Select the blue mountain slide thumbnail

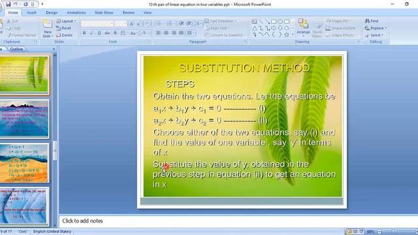coord(24,119)
